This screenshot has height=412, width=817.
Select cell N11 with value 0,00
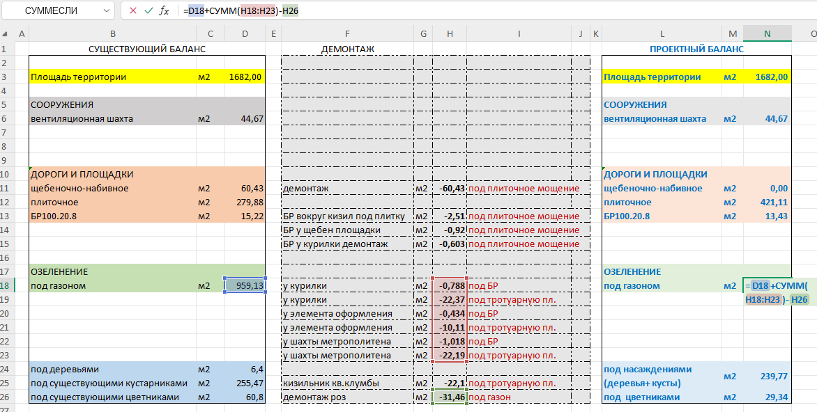click(767, 189)
